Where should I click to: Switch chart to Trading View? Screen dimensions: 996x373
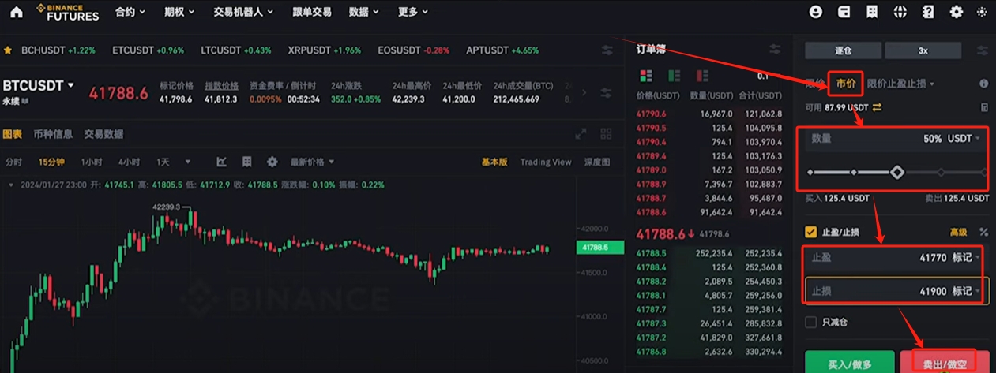(546, 162)
